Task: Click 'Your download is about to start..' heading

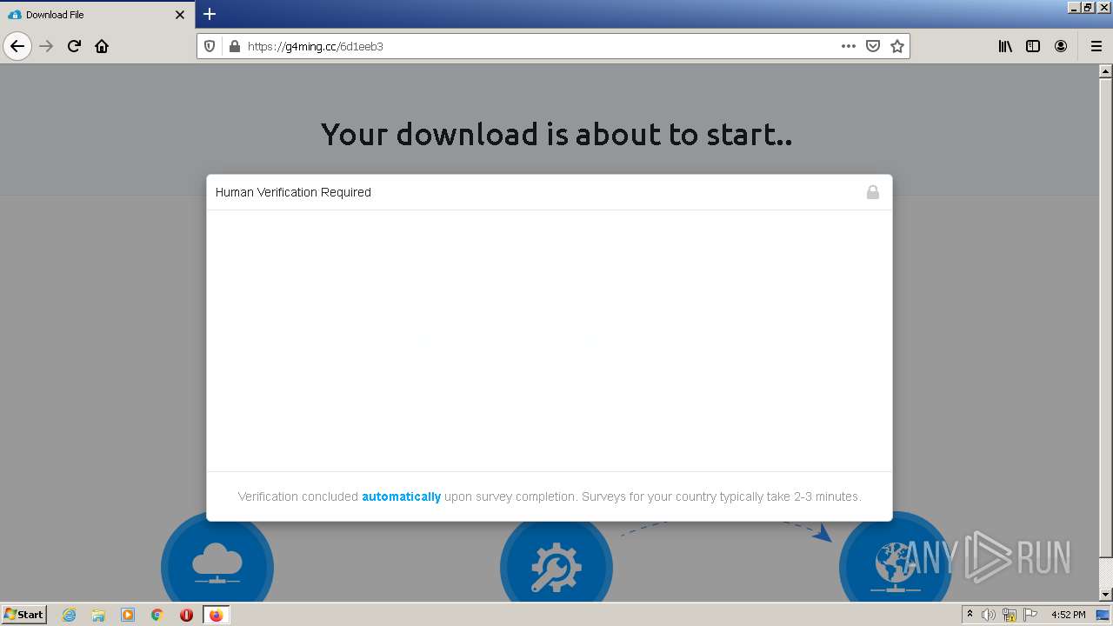Action: 556,134
